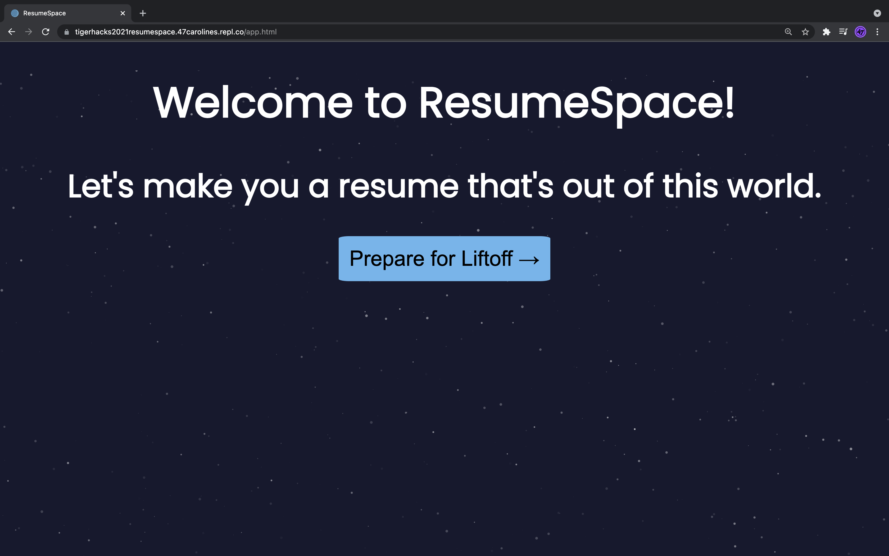Click the forward navigation arrow

pos(29,32)
